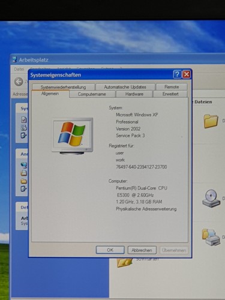Screen dimensions: 225x300
Task: Select the printer and folder icon
Action: 211,237
